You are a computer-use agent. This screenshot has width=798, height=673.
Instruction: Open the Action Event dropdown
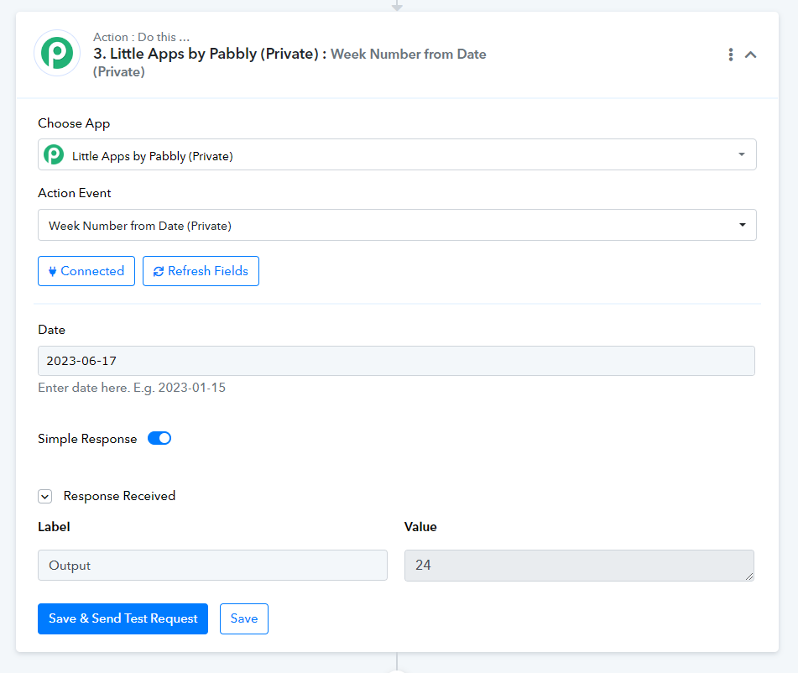(x=397, y=225)
